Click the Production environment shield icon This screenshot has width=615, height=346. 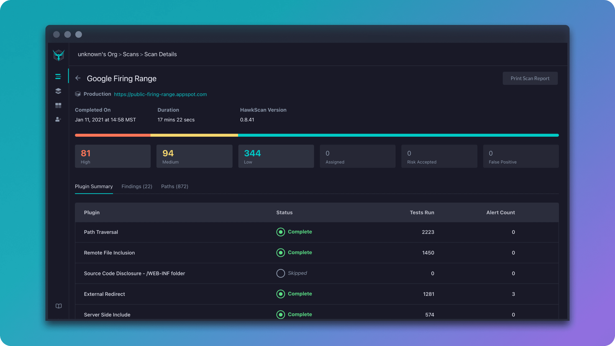pyautogui.click(x=78, y=94)
